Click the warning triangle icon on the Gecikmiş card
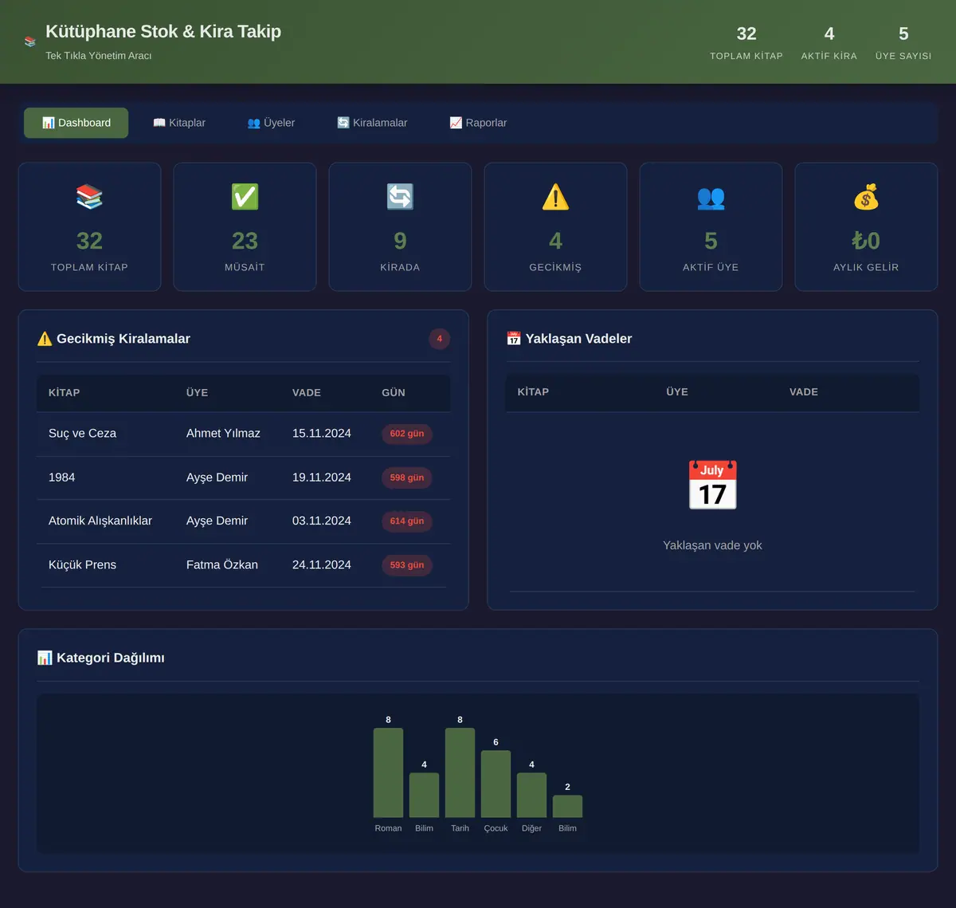Viewport: 956px width, 908px height. click(555, 197)
